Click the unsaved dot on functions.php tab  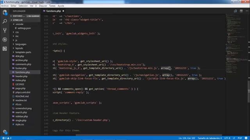pos(63,11)
